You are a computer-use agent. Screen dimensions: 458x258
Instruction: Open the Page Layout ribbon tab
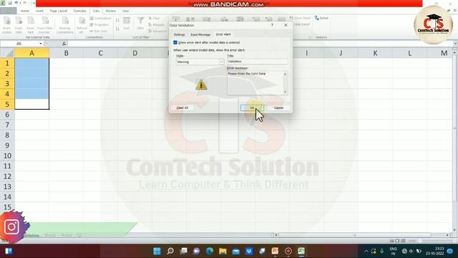click(59, 11)
